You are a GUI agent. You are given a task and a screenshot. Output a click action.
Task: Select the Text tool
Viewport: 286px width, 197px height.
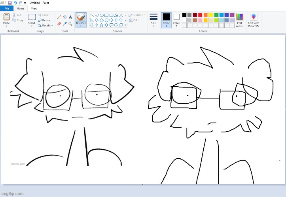pyautogui.click(x=70, y=17)
